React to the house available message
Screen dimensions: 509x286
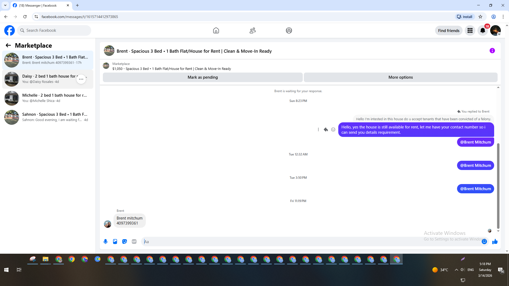click(x=333, y=129)
